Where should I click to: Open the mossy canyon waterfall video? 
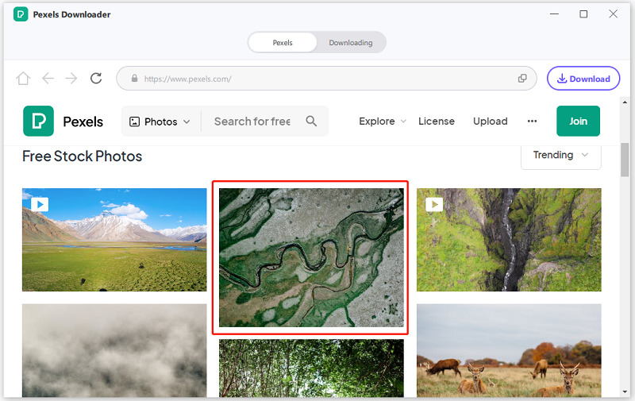509,240
